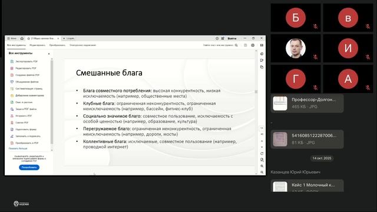
Task: Star the open PDF document tab
Action: 29,38
